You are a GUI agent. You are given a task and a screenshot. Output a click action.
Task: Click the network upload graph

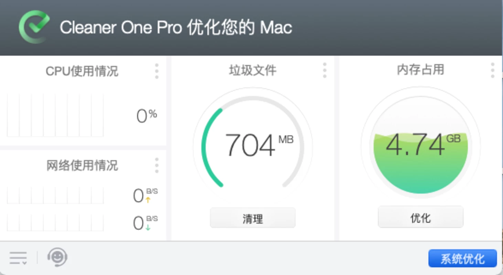pos(55,195)
